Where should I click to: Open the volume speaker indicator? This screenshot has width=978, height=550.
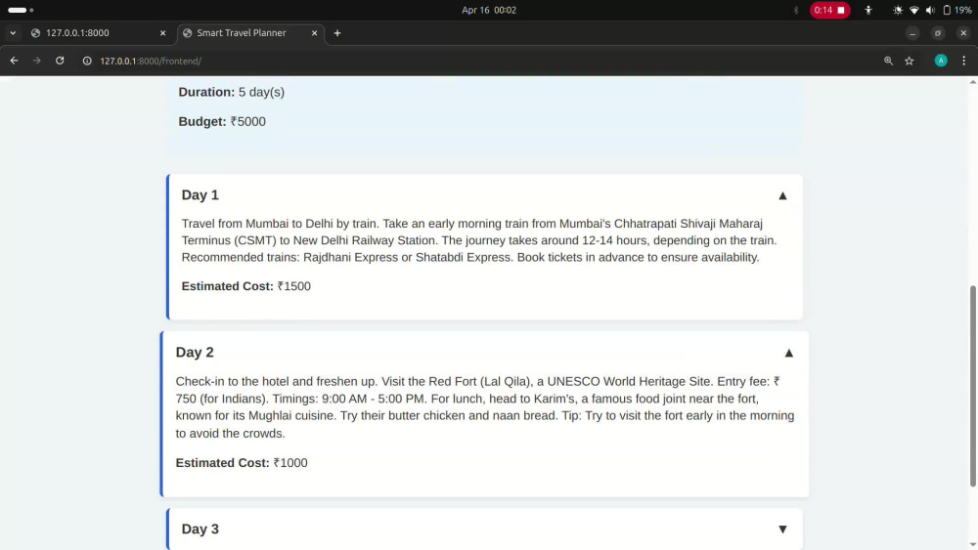click(x=931, y=10)
